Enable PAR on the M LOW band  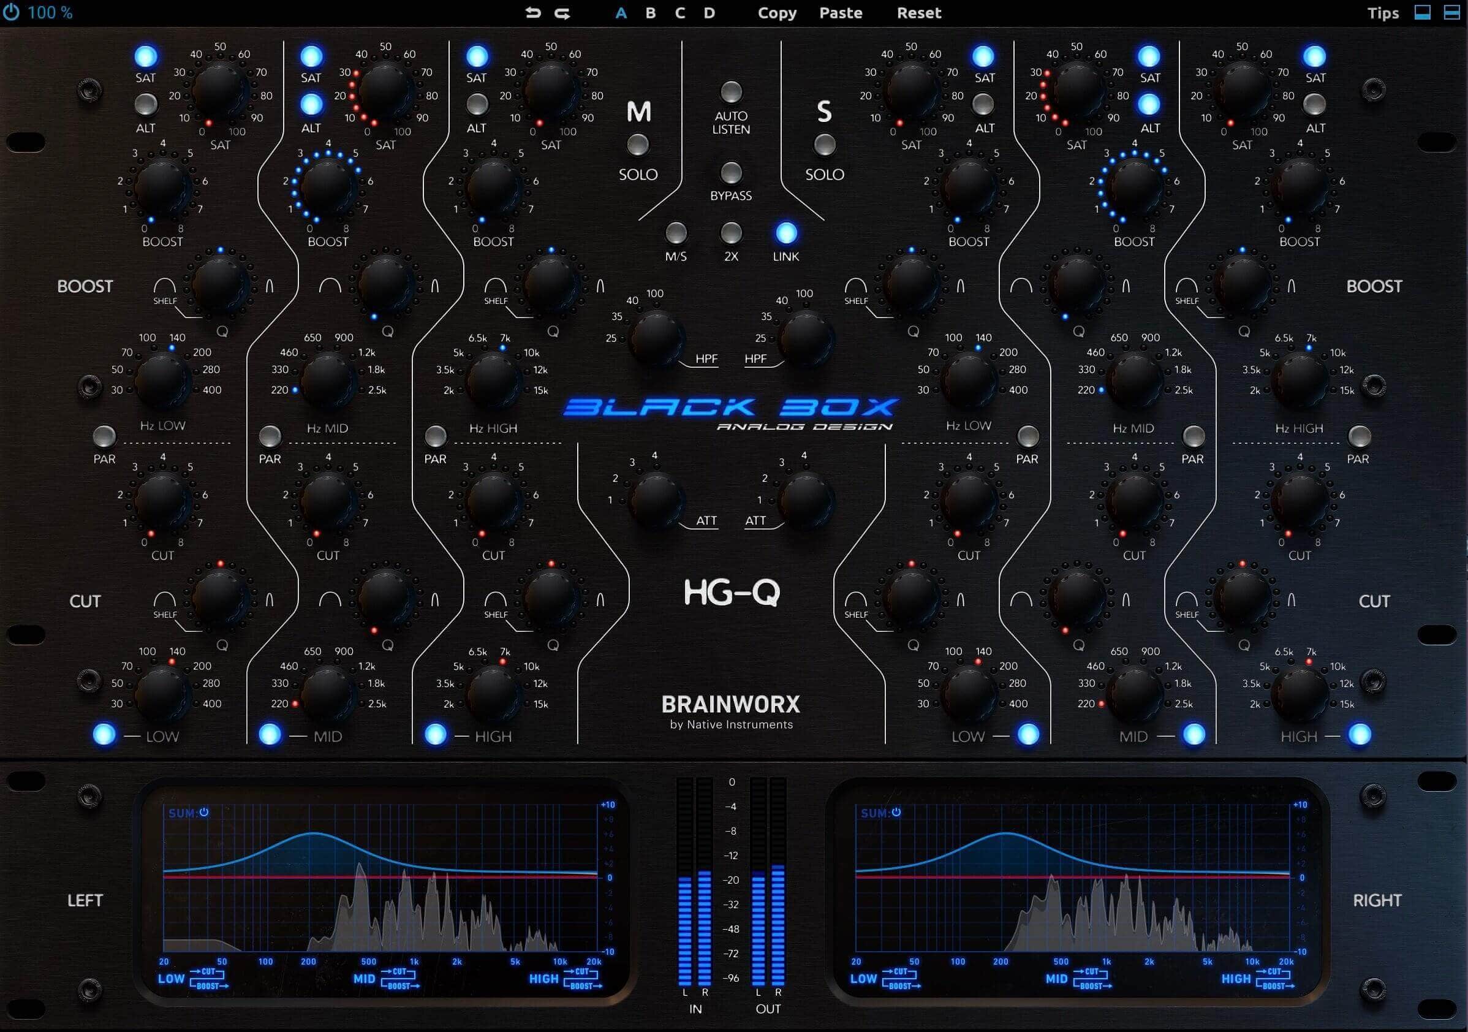pyautogui.click(x=104, y=436)
